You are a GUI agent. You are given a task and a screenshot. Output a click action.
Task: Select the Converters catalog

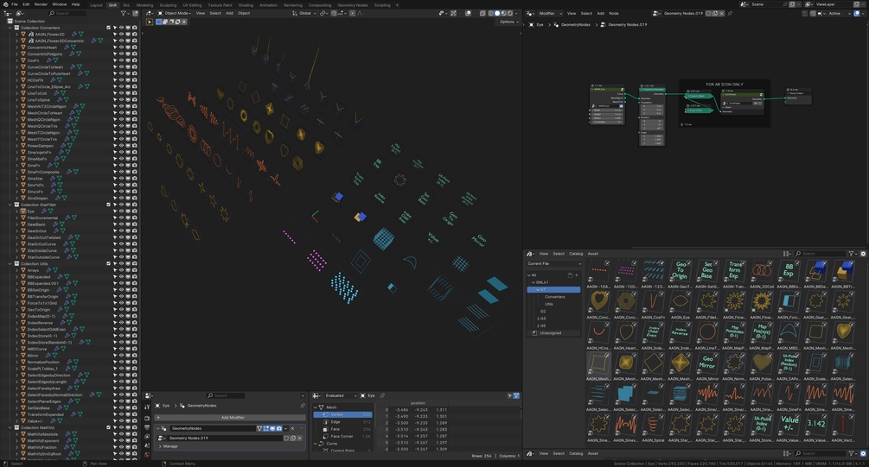click(x=555, y=297)
